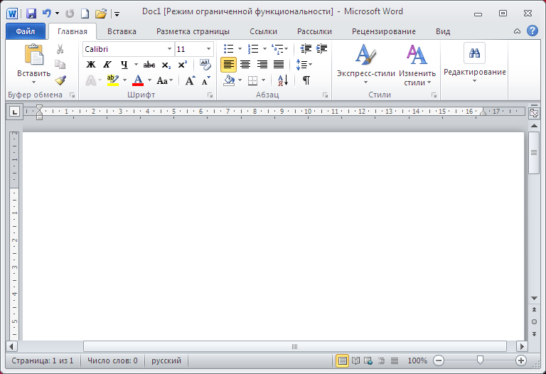Zoom out with the minus button
This screenshot has height=374, width=546.
(439, 360)
